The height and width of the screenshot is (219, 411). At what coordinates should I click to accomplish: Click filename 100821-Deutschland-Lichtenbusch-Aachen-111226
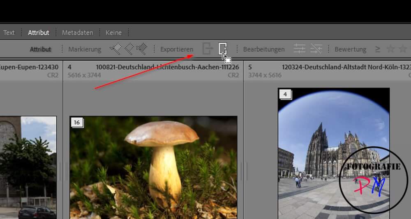(x=168, y=67)
